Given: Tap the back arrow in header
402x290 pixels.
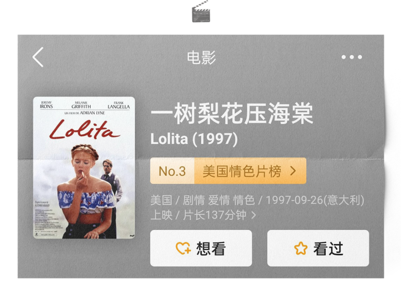Looking at the screenshot, I should click(x=38, y=57).
